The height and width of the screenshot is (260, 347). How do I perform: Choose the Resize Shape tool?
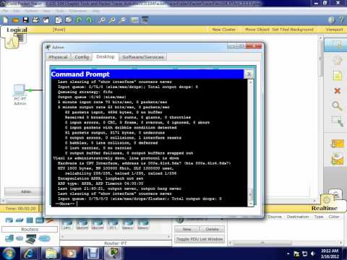(337, 121)
